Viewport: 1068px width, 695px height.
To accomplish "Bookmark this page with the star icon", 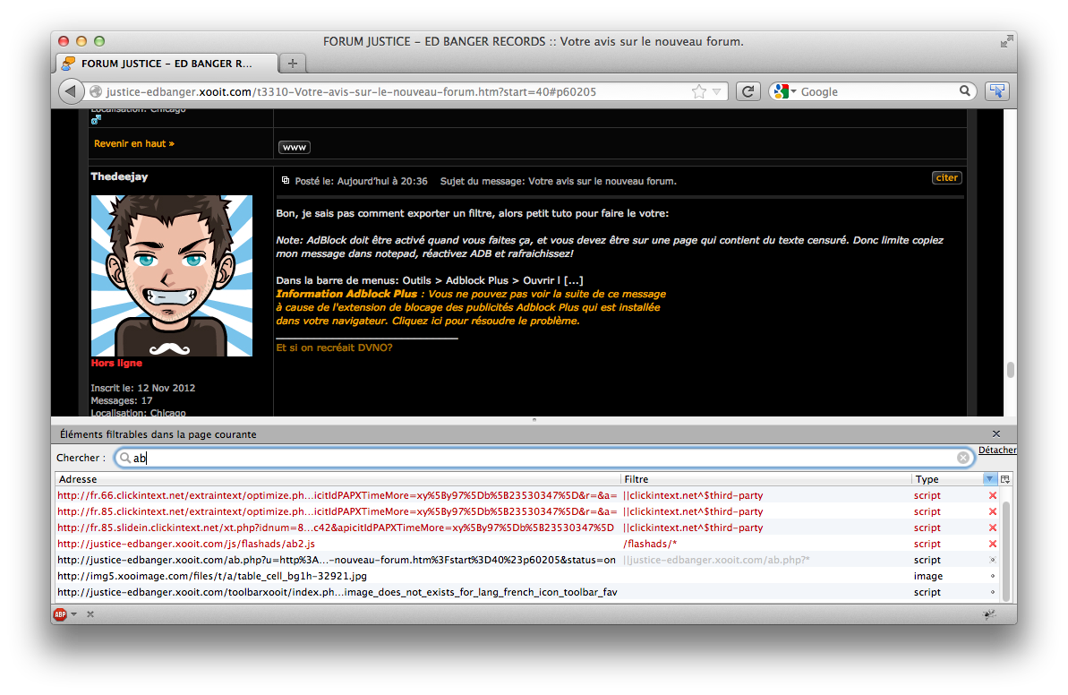I will [699, 91].
